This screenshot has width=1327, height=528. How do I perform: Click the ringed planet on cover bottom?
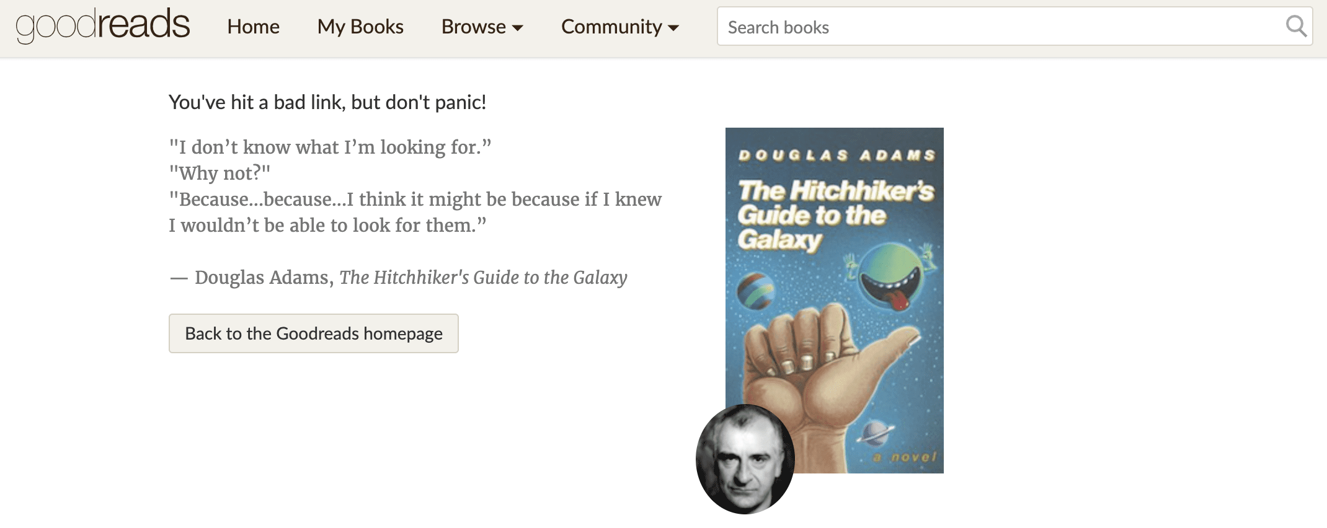click(877, 431)
